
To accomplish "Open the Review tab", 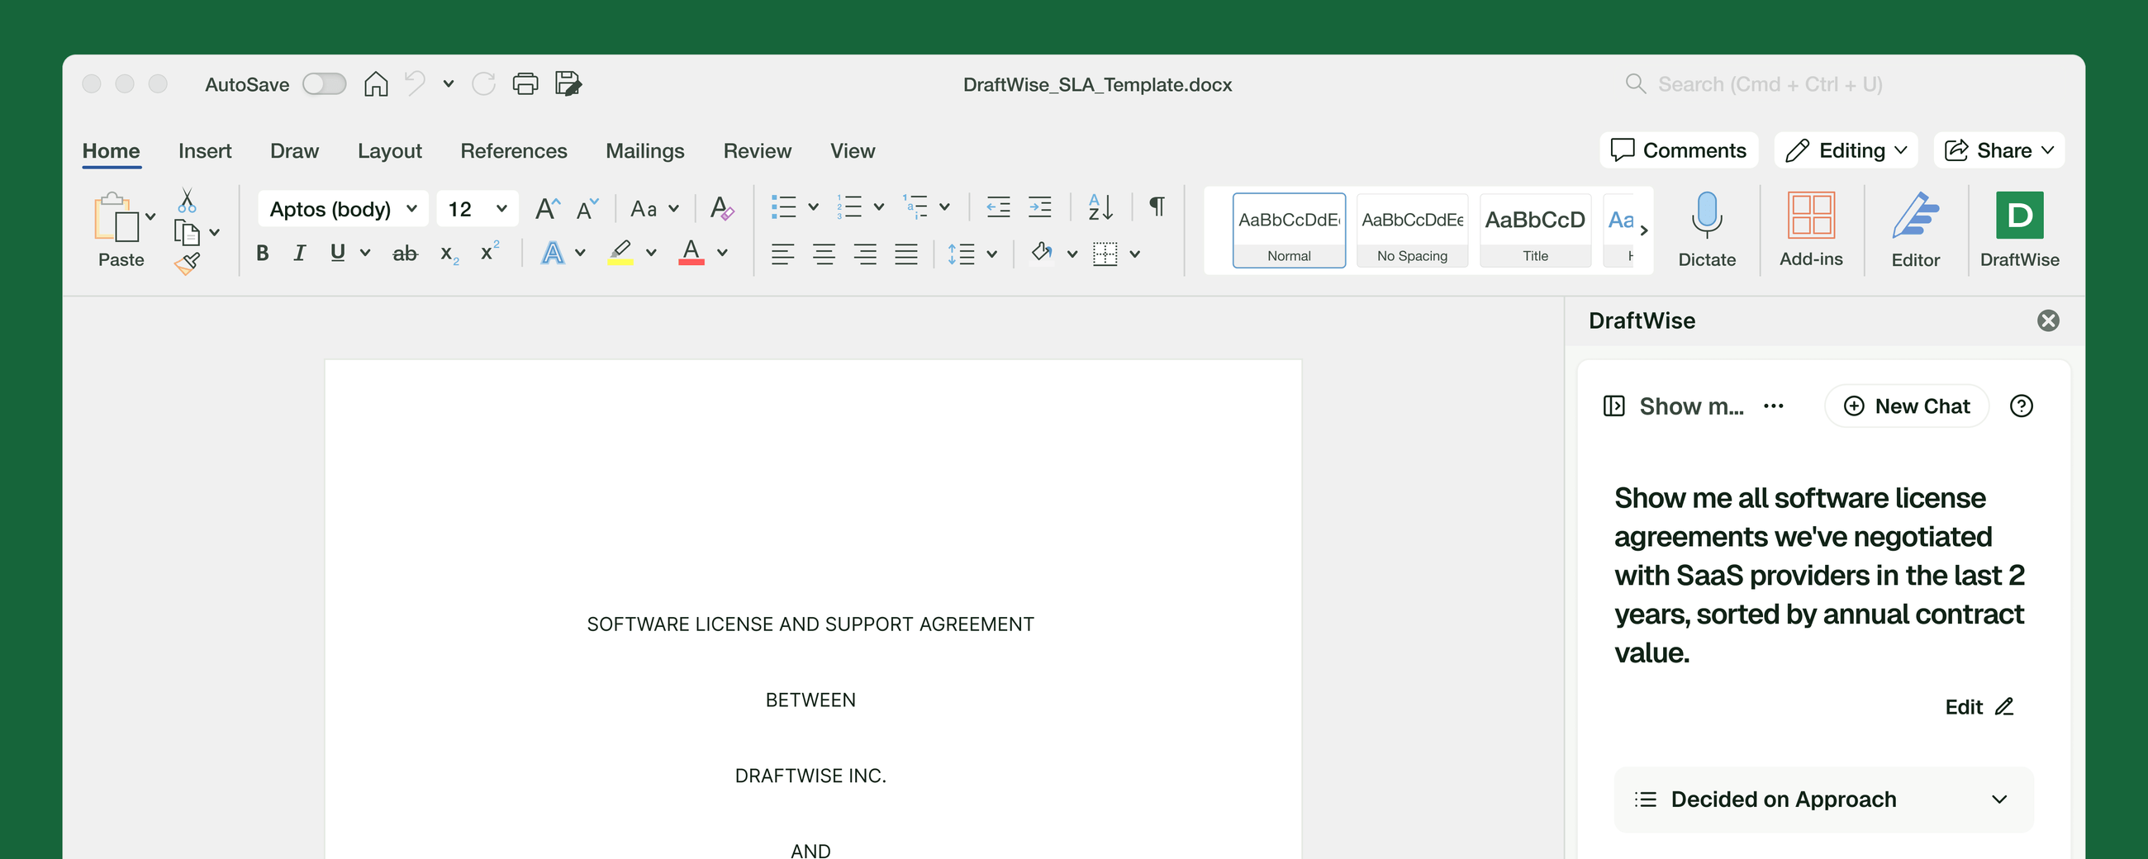I will [757, 151].
